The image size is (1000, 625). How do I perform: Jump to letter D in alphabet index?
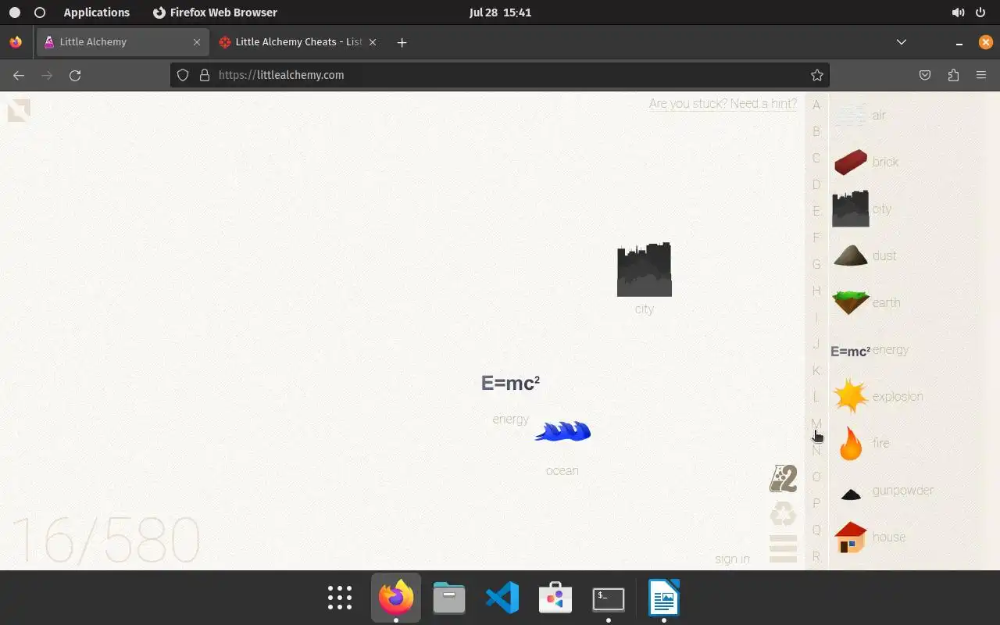816,184
